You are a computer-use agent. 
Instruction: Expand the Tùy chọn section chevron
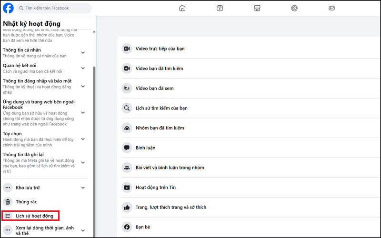click(83, 139)
